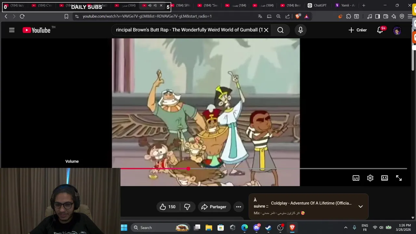Expand the À suivre up-next panel chevron
416x234 pixels.
[x=360, y=206]
